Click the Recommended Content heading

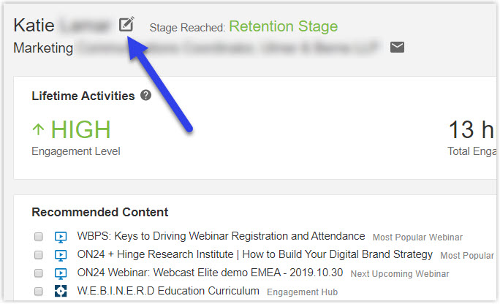tap(100, 212)
